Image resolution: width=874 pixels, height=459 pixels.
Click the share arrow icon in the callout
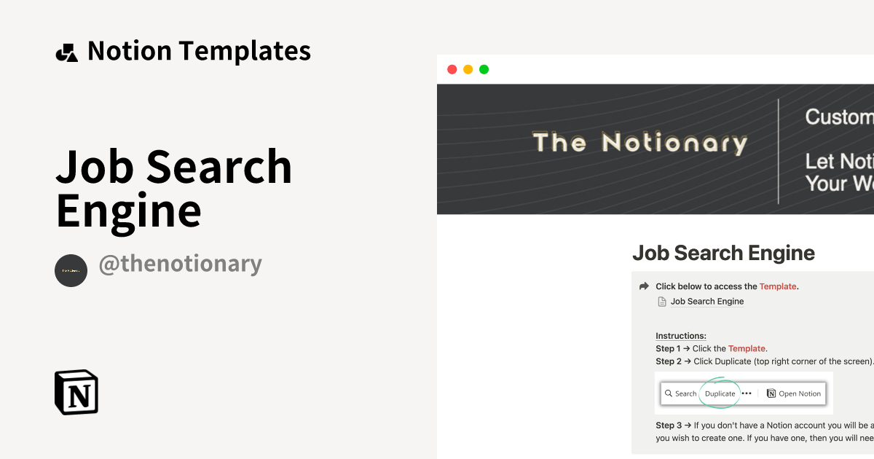[644, 286]
